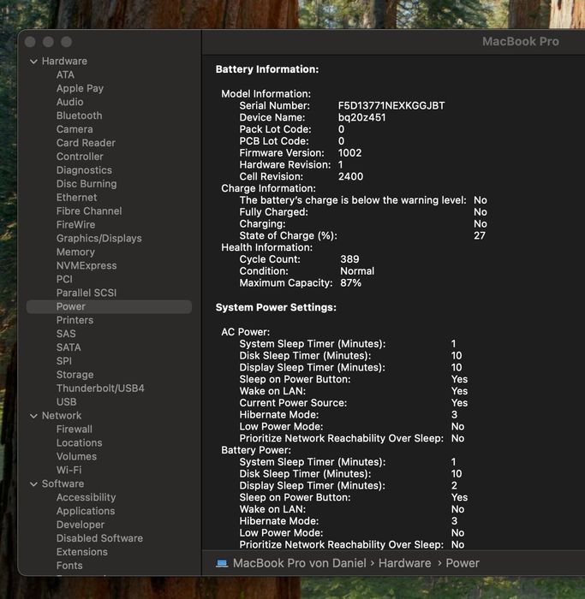Open Firewall under Network
The image size is (585, 599).
click(75, 430)
